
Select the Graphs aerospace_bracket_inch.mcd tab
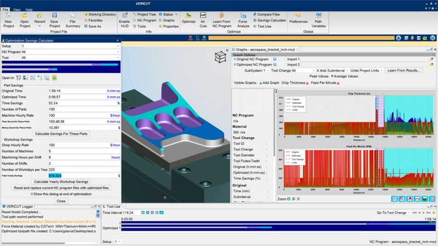[265, 49]
